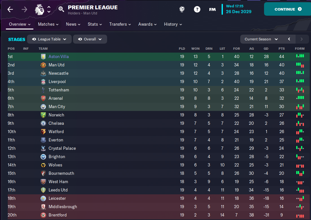Open the Transfers tab menu
The image size is (311, 220).
[120, 24]
